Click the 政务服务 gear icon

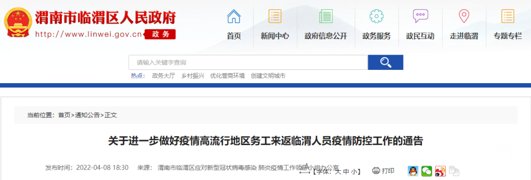point(376,16)
